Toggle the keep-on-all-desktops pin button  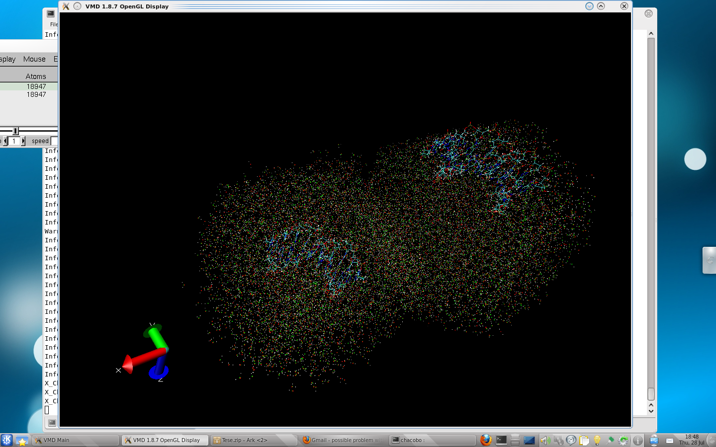[x=77, y=6]
